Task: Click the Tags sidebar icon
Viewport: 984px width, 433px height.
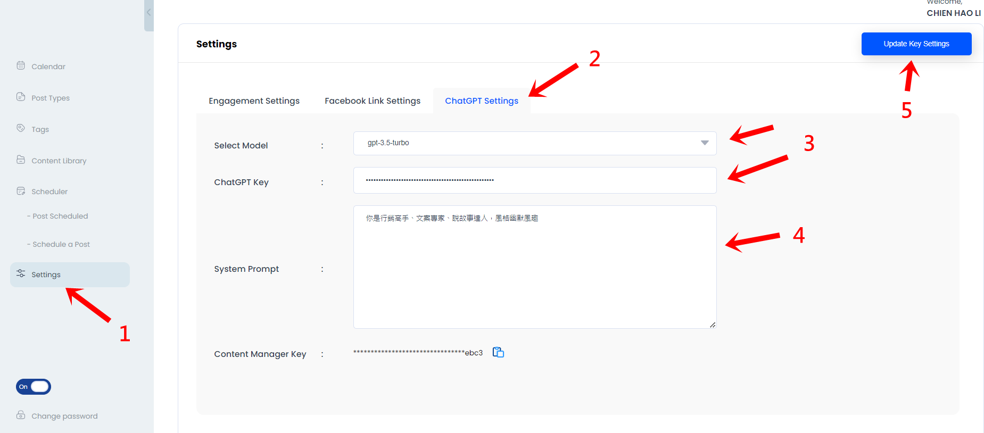Action: 21,128
